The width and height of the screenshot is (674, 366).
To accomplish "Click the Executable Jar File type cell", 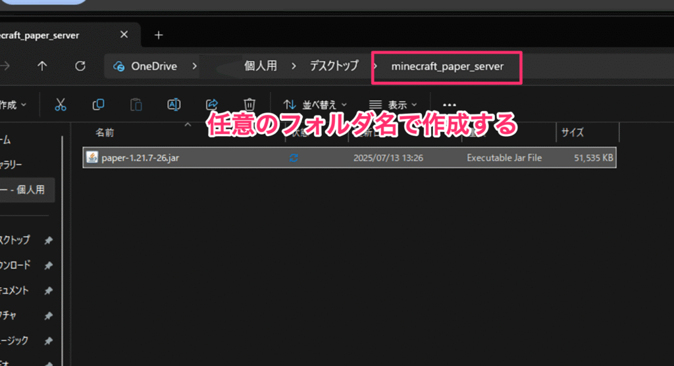I will click(x=504, y=158).
